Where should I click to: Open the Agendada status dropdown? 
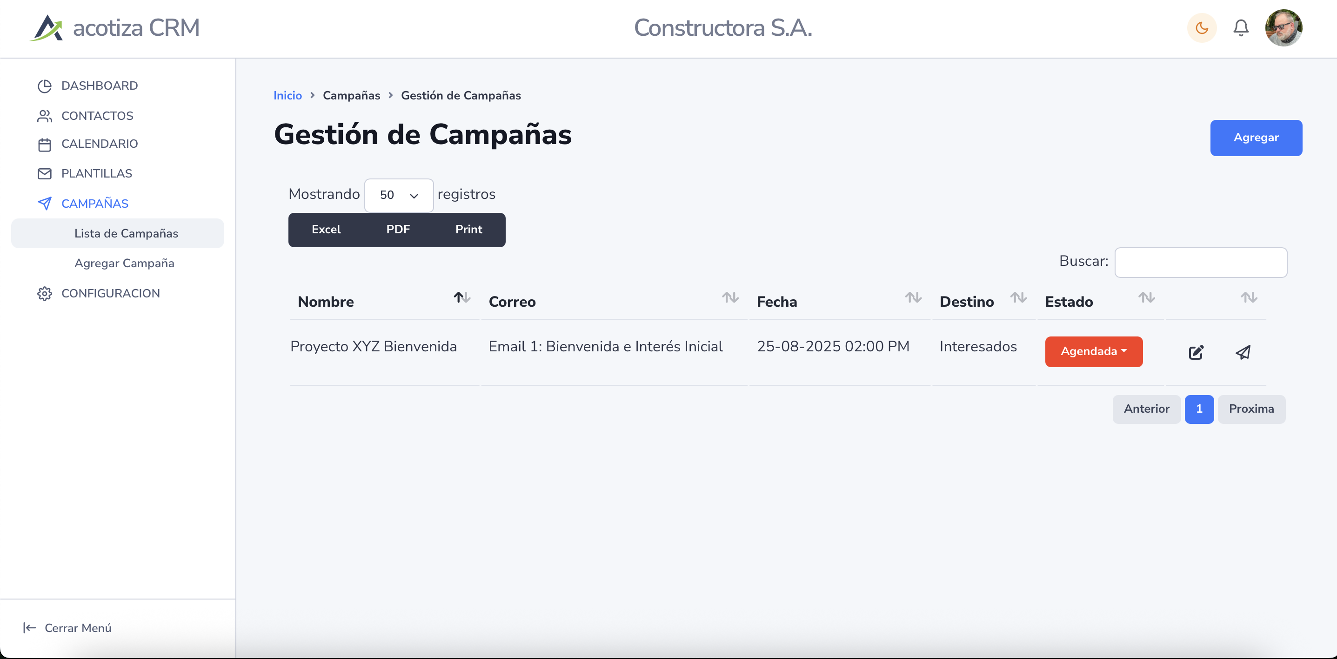1094,351
